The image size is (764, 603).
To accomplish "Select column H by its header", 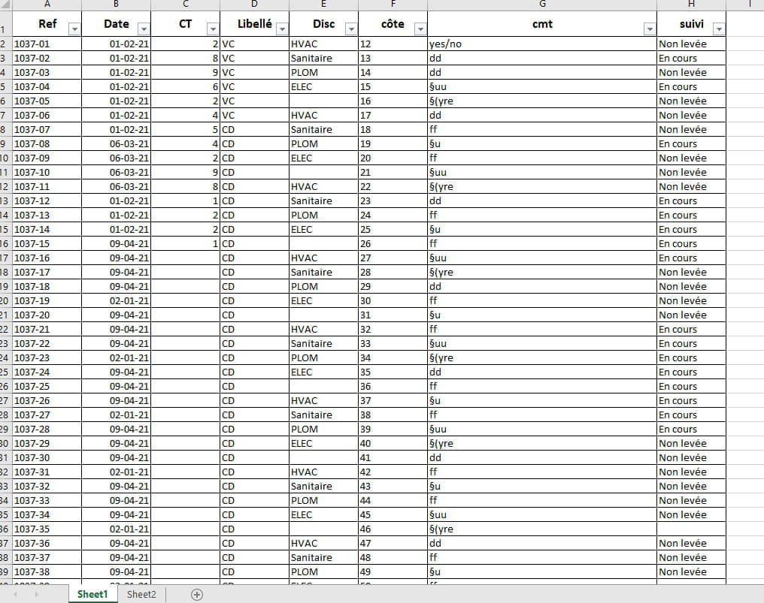I will coord(691,5).
